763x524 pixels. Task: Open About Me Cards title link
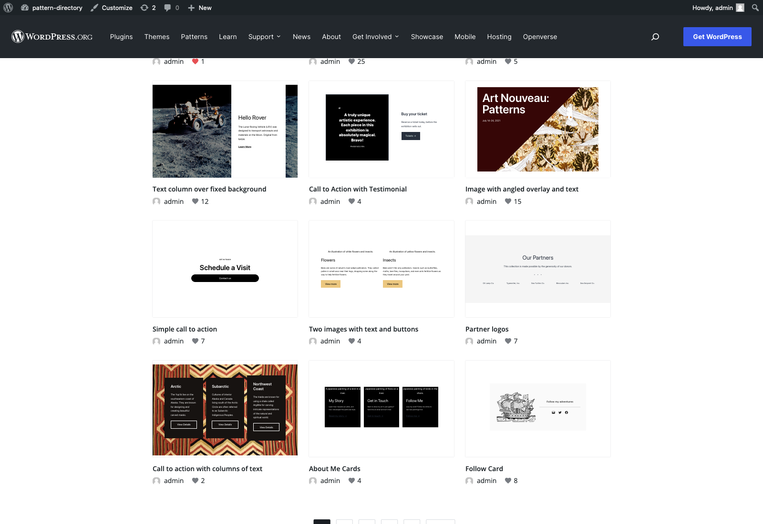point(335,469)
